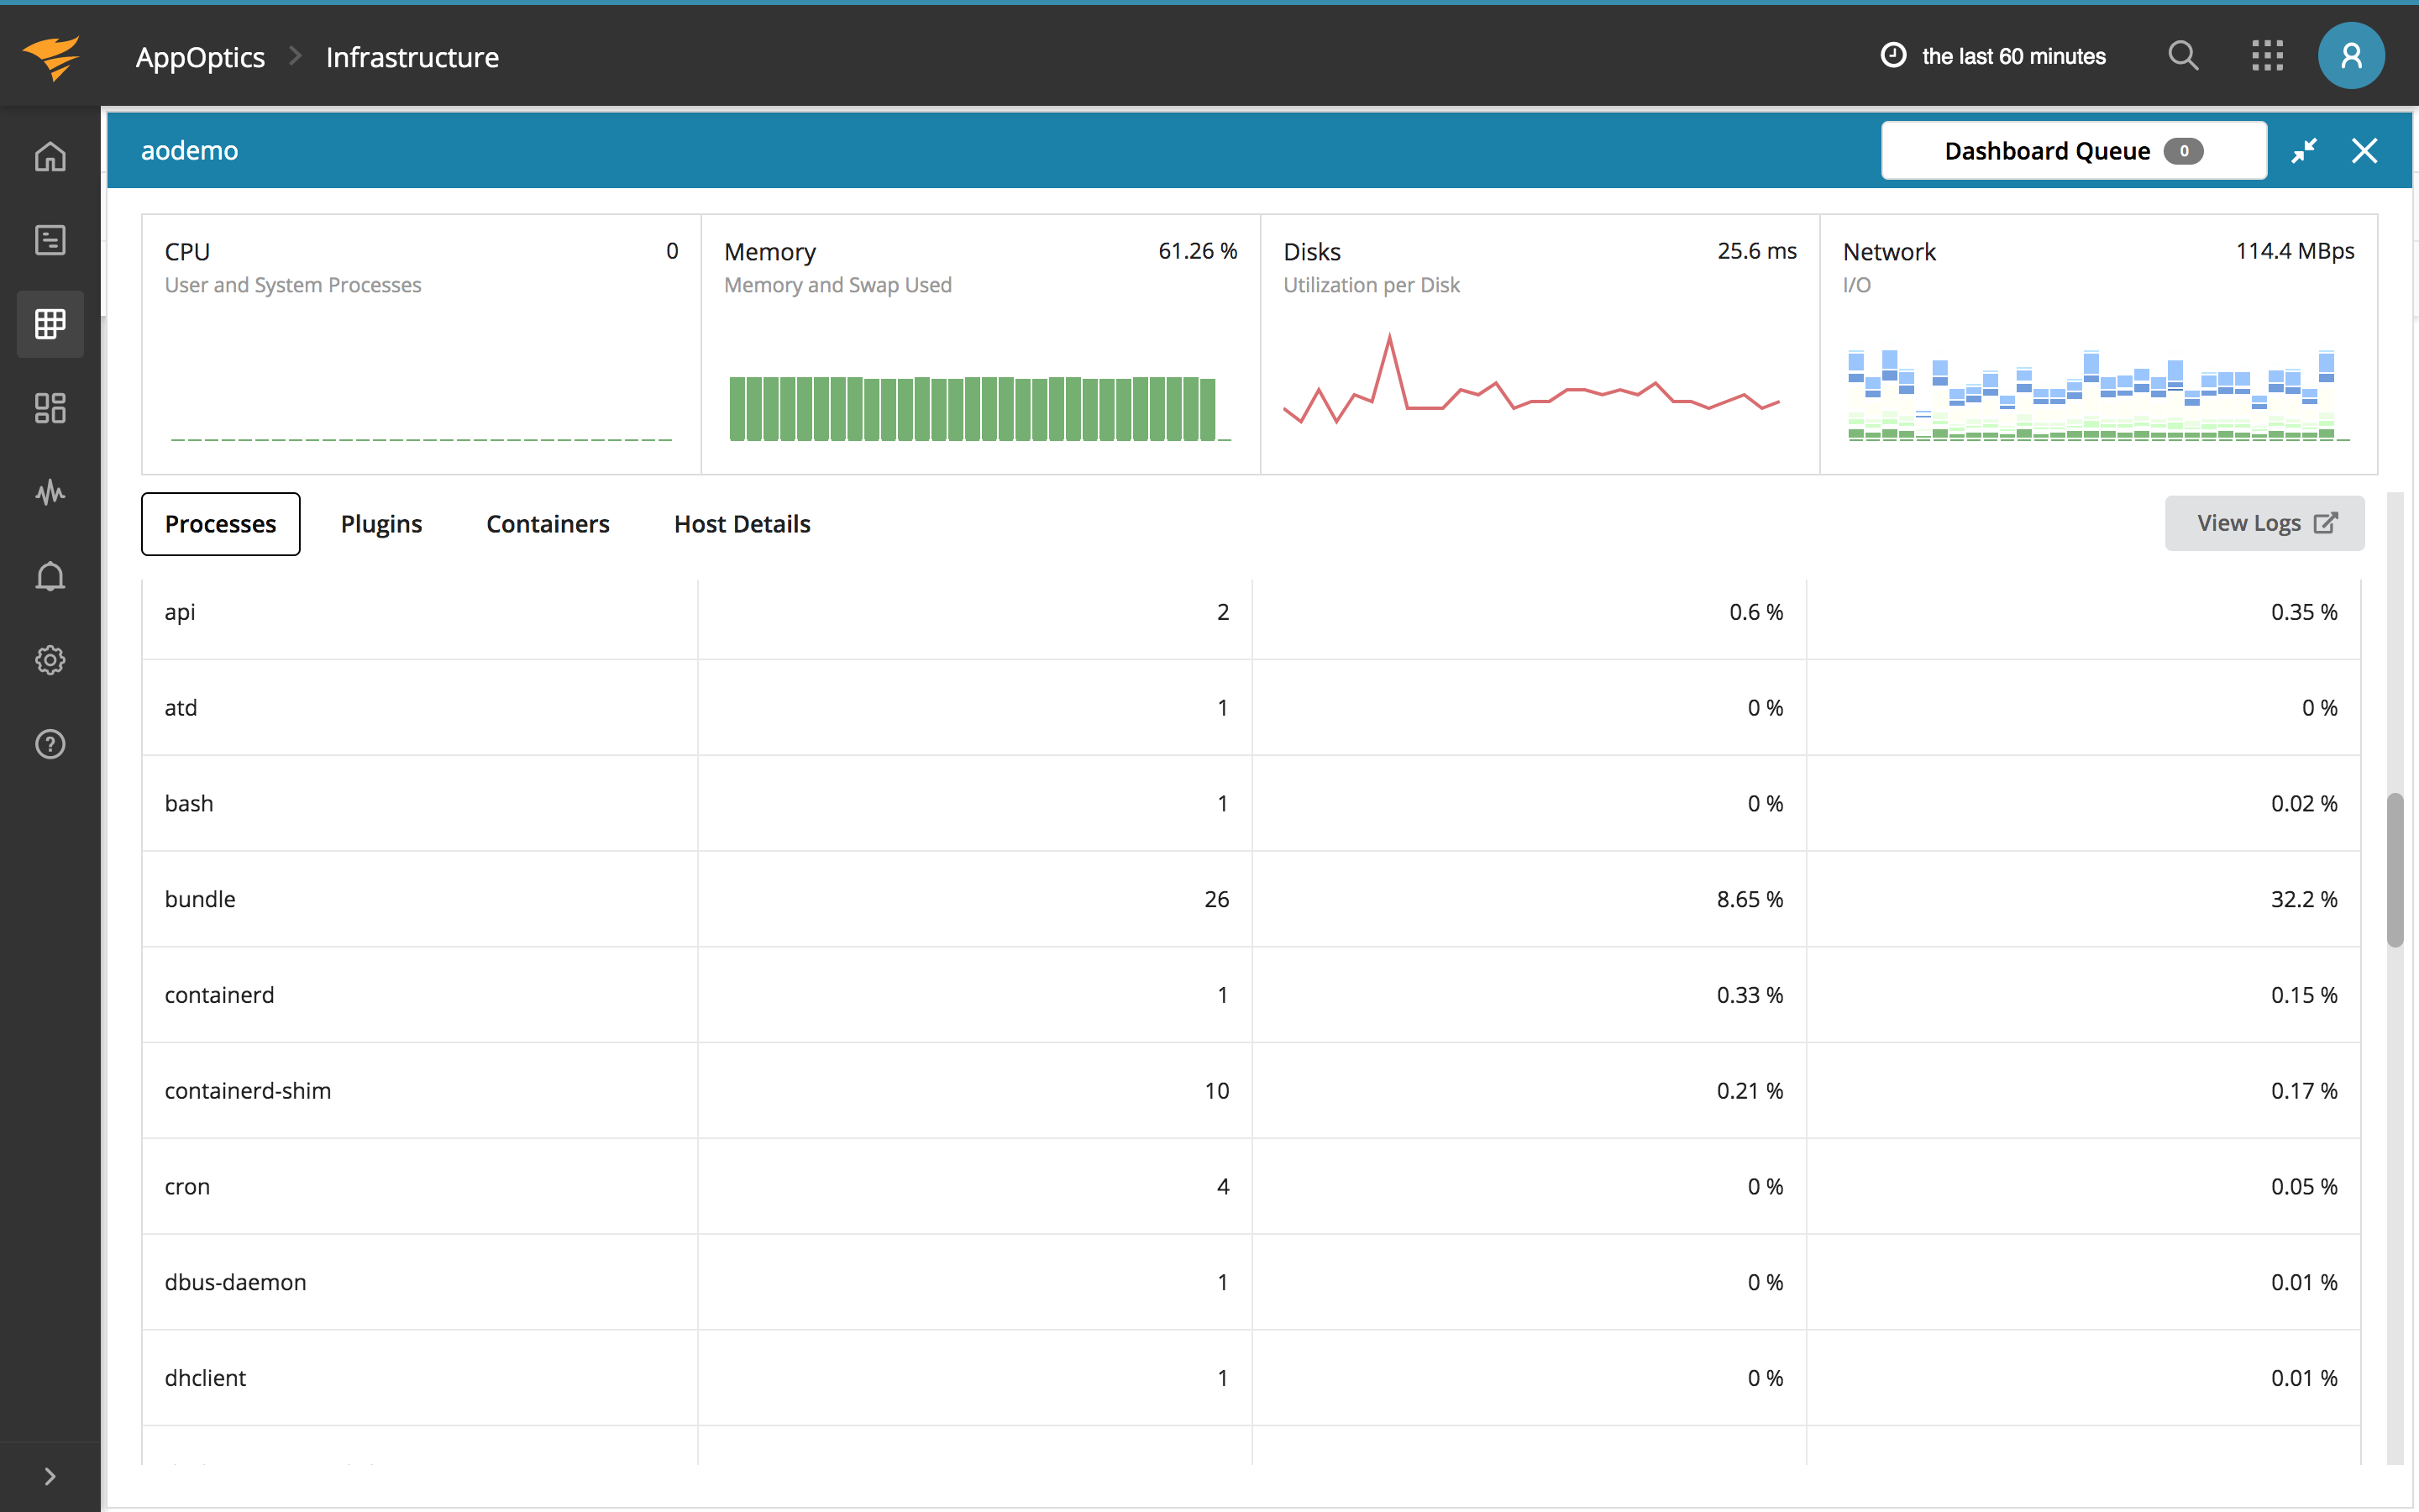Collapse the aodemo panel with shrink icon

click(x=2303, y=151)
